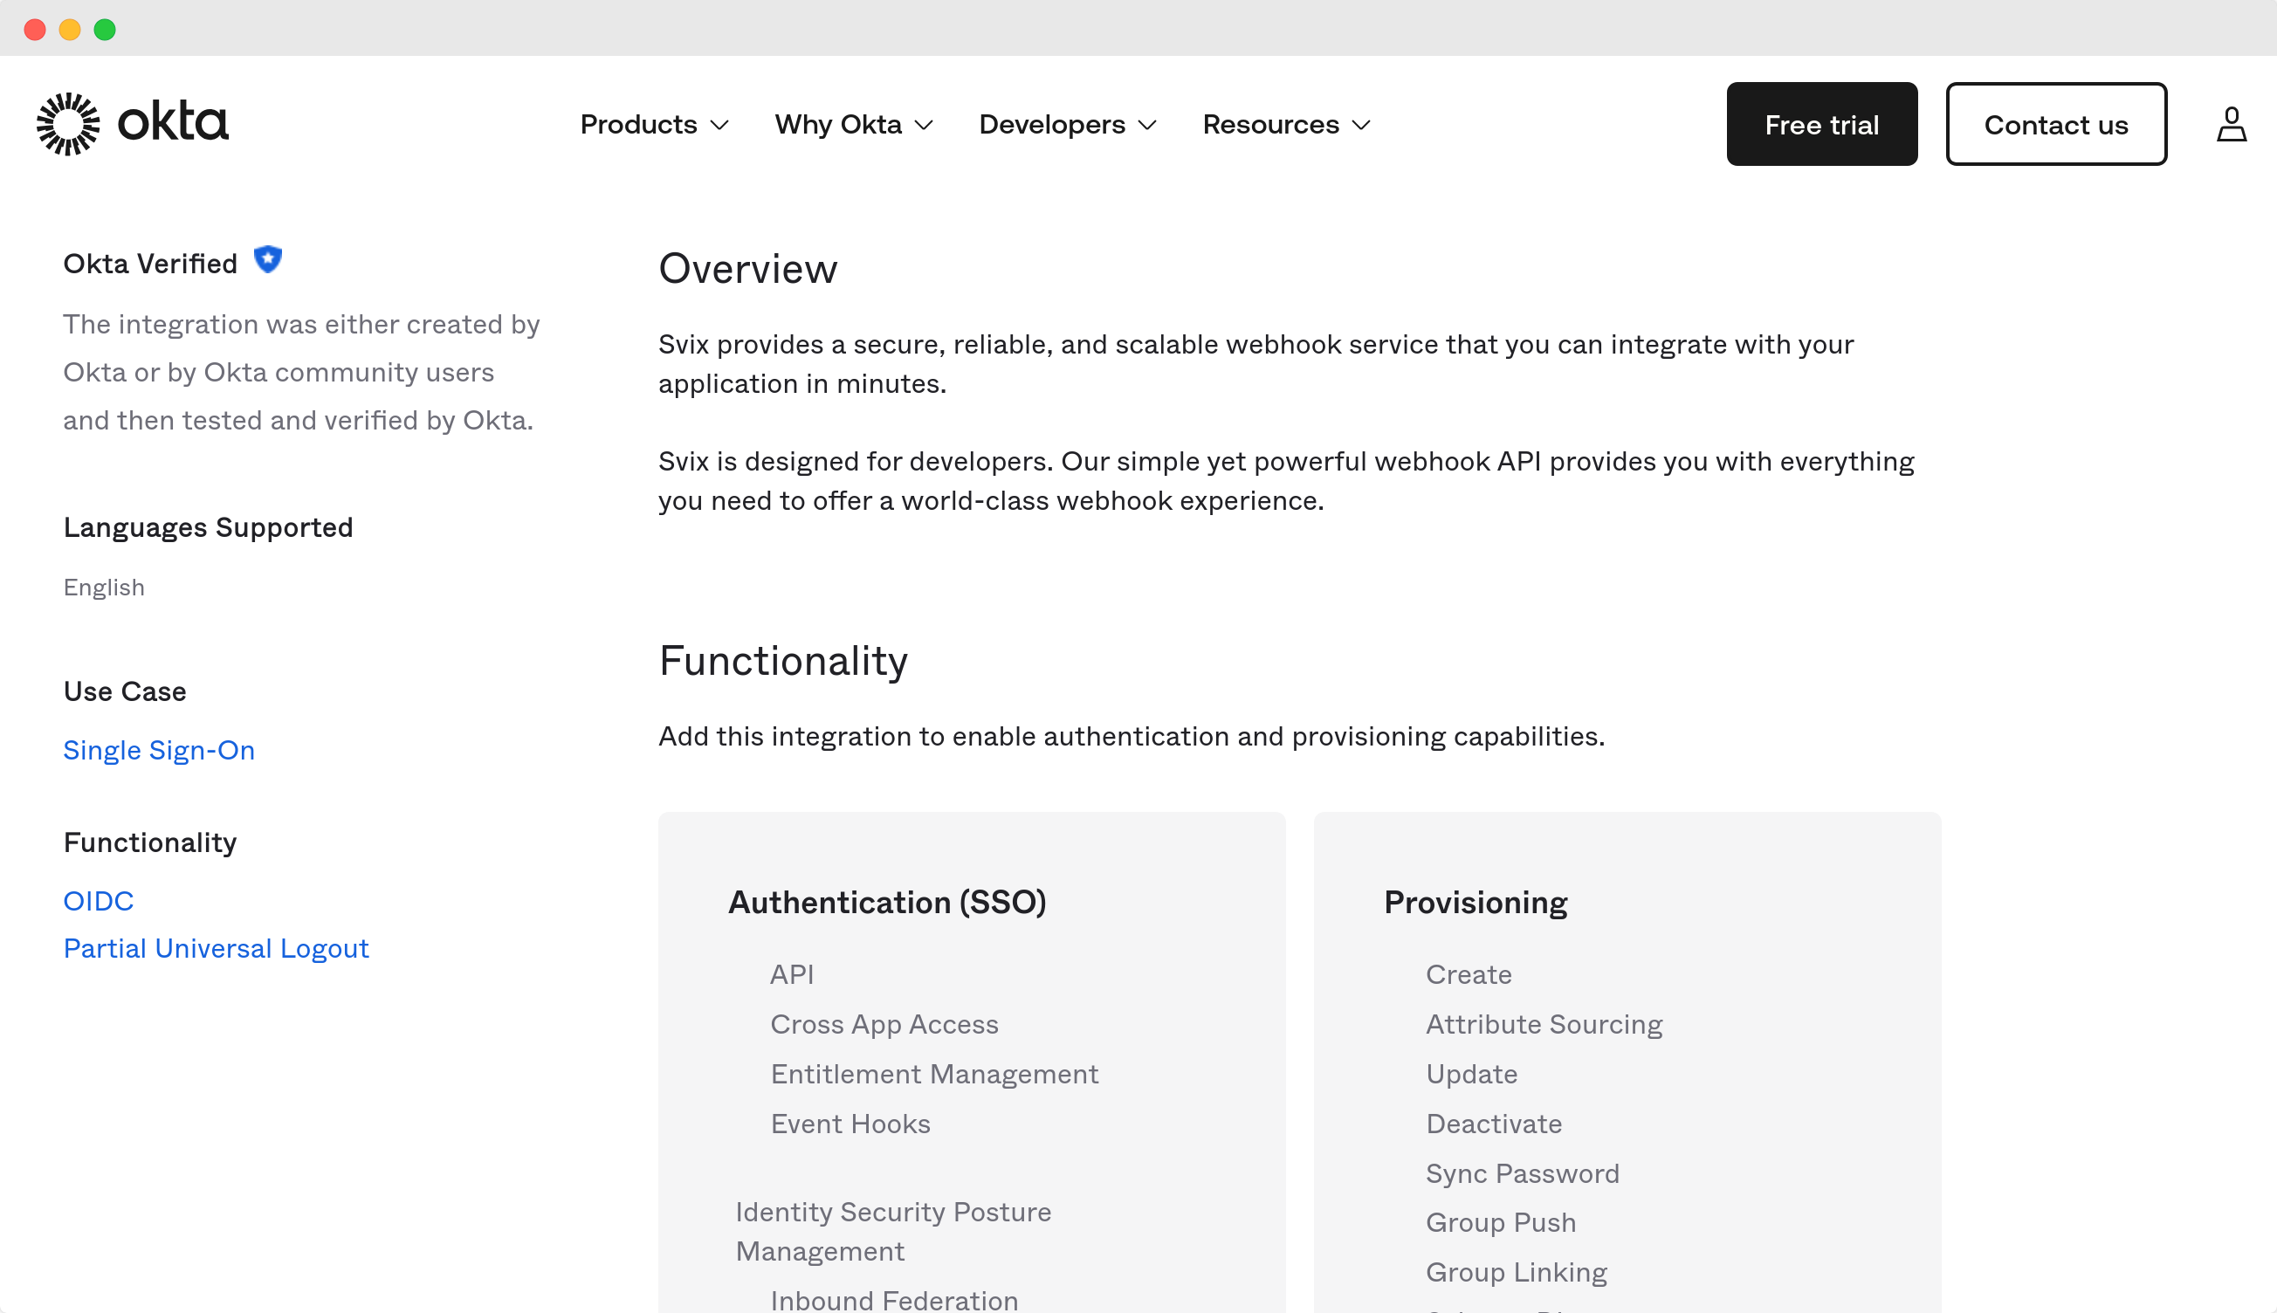
Task: Follow the Single Sign-On link
Action: 159,750
